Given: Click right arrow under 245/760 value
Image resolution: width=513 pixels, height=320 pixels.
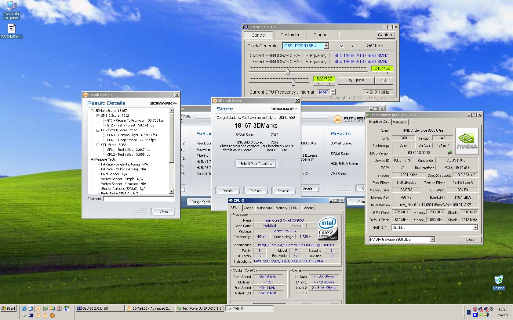Looking at the screenshot, I should 388,73.
